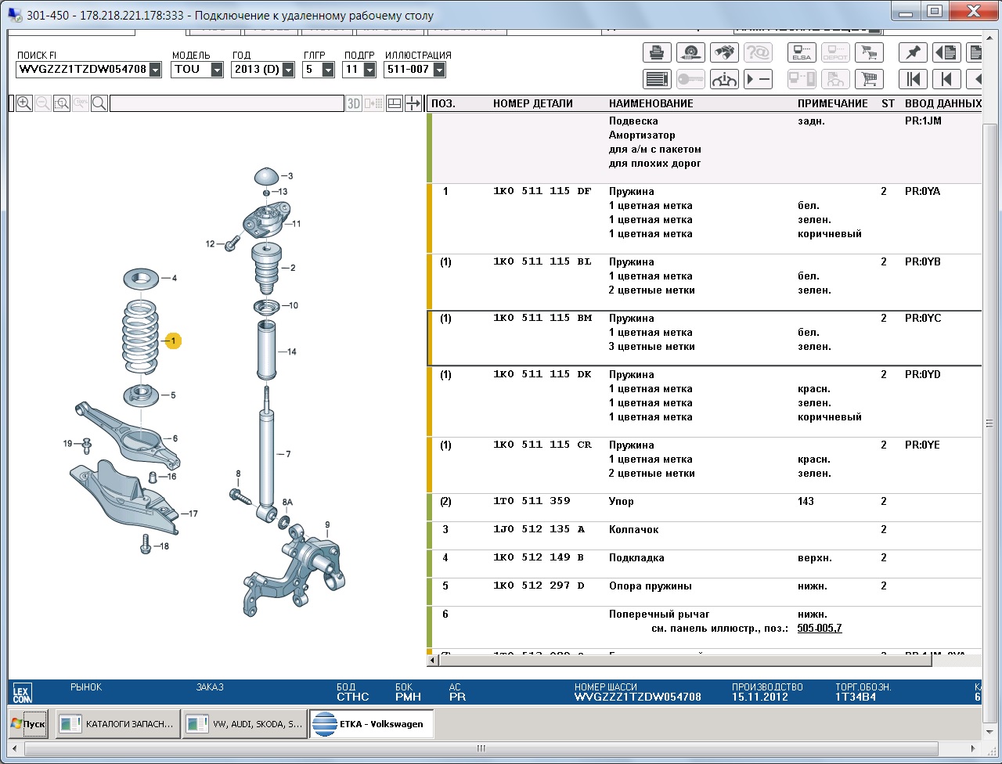Viewport: 1002px width, 764px height.
Task: Click the plain magnifier search icon
Action: click(99, 103)
